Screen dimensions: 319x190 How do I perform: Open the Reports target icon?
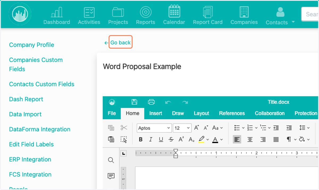pyautogui.click(x=146, y=12)
